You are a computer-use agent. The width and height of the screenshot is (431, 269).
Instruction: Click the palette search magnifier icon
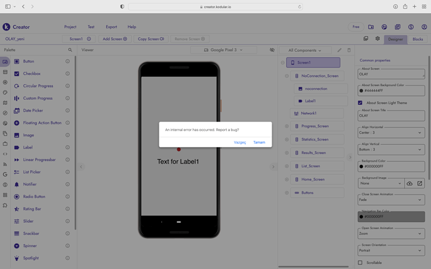click(x=70, y=50)
